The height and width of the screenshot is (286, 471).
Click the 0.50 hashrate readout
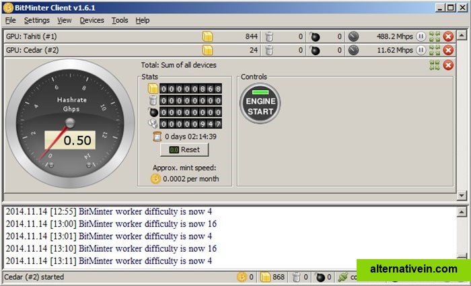70,140
